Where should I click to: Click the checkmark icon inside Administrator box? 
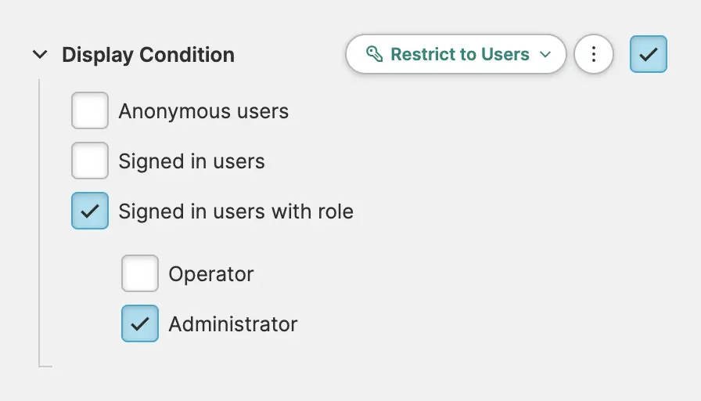click(140, 324)
